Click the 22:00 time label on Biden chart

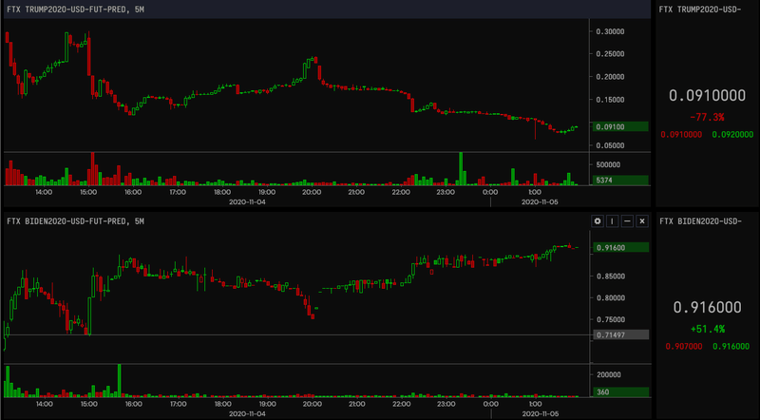click(x=401, y=404)
